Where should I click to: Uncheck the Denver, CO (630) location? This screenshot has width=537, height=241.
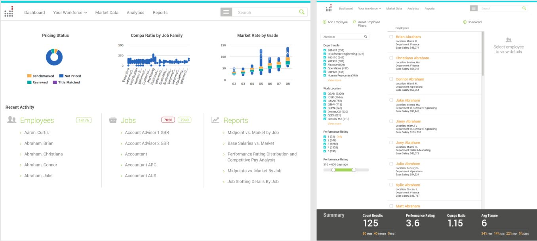coord(325,111)
